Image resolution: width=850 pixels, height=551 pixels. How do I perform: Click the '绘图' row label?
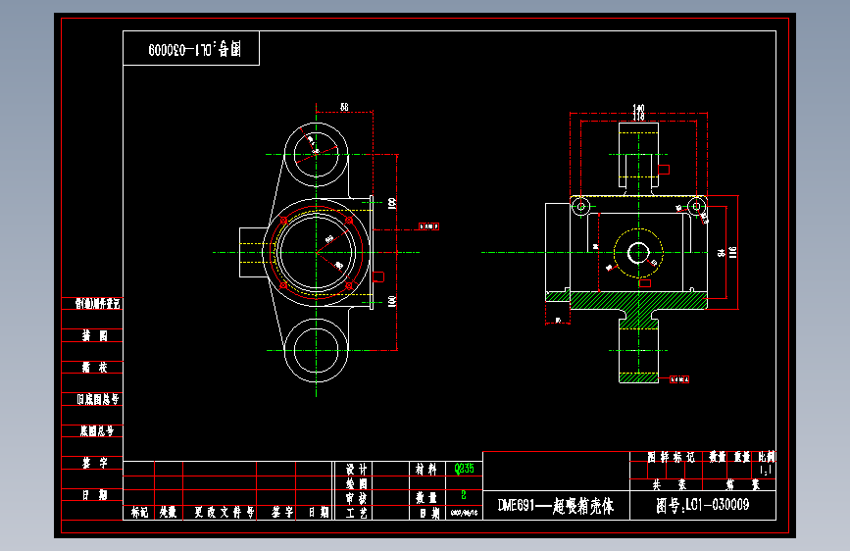357,483
